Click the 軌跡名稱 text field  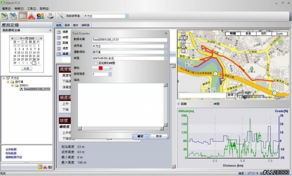[x=130, y=40]
